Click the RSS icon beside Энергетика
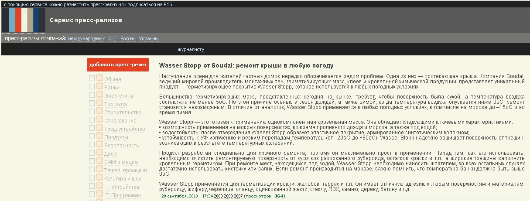Screen dimensions: 530x201 tap(99, 95)
